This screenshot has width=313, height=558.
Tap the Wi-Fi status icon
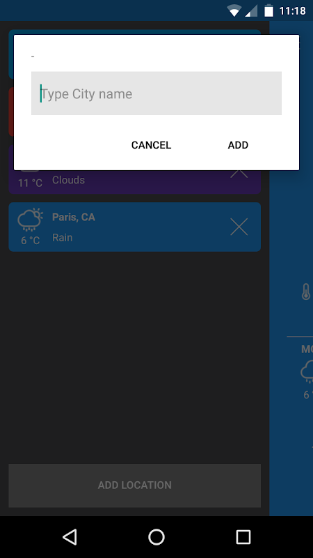[234, 11]
